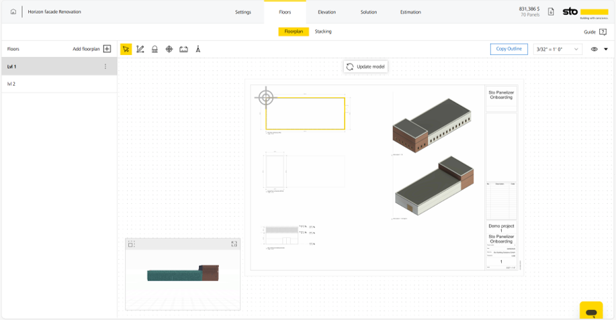Select the yellow floorplan outline rectangle
This screenshot has width=616, height=320.
[305, 113]
